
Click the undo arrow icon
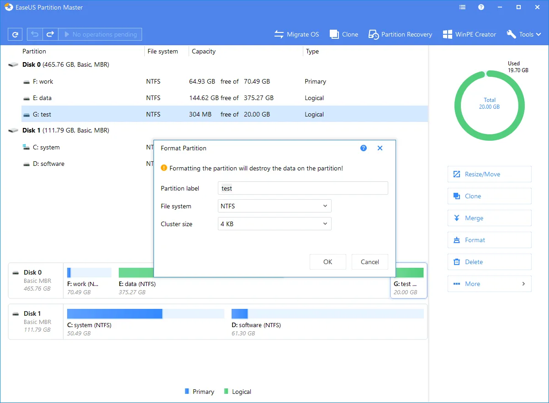pos(35,34)
